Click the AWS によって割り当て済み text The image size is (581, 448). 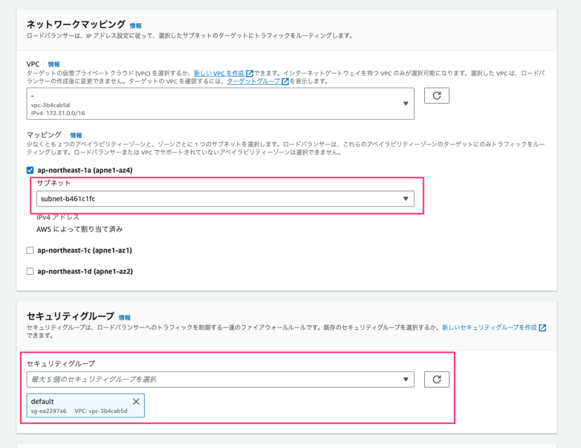tap(79, 229)
